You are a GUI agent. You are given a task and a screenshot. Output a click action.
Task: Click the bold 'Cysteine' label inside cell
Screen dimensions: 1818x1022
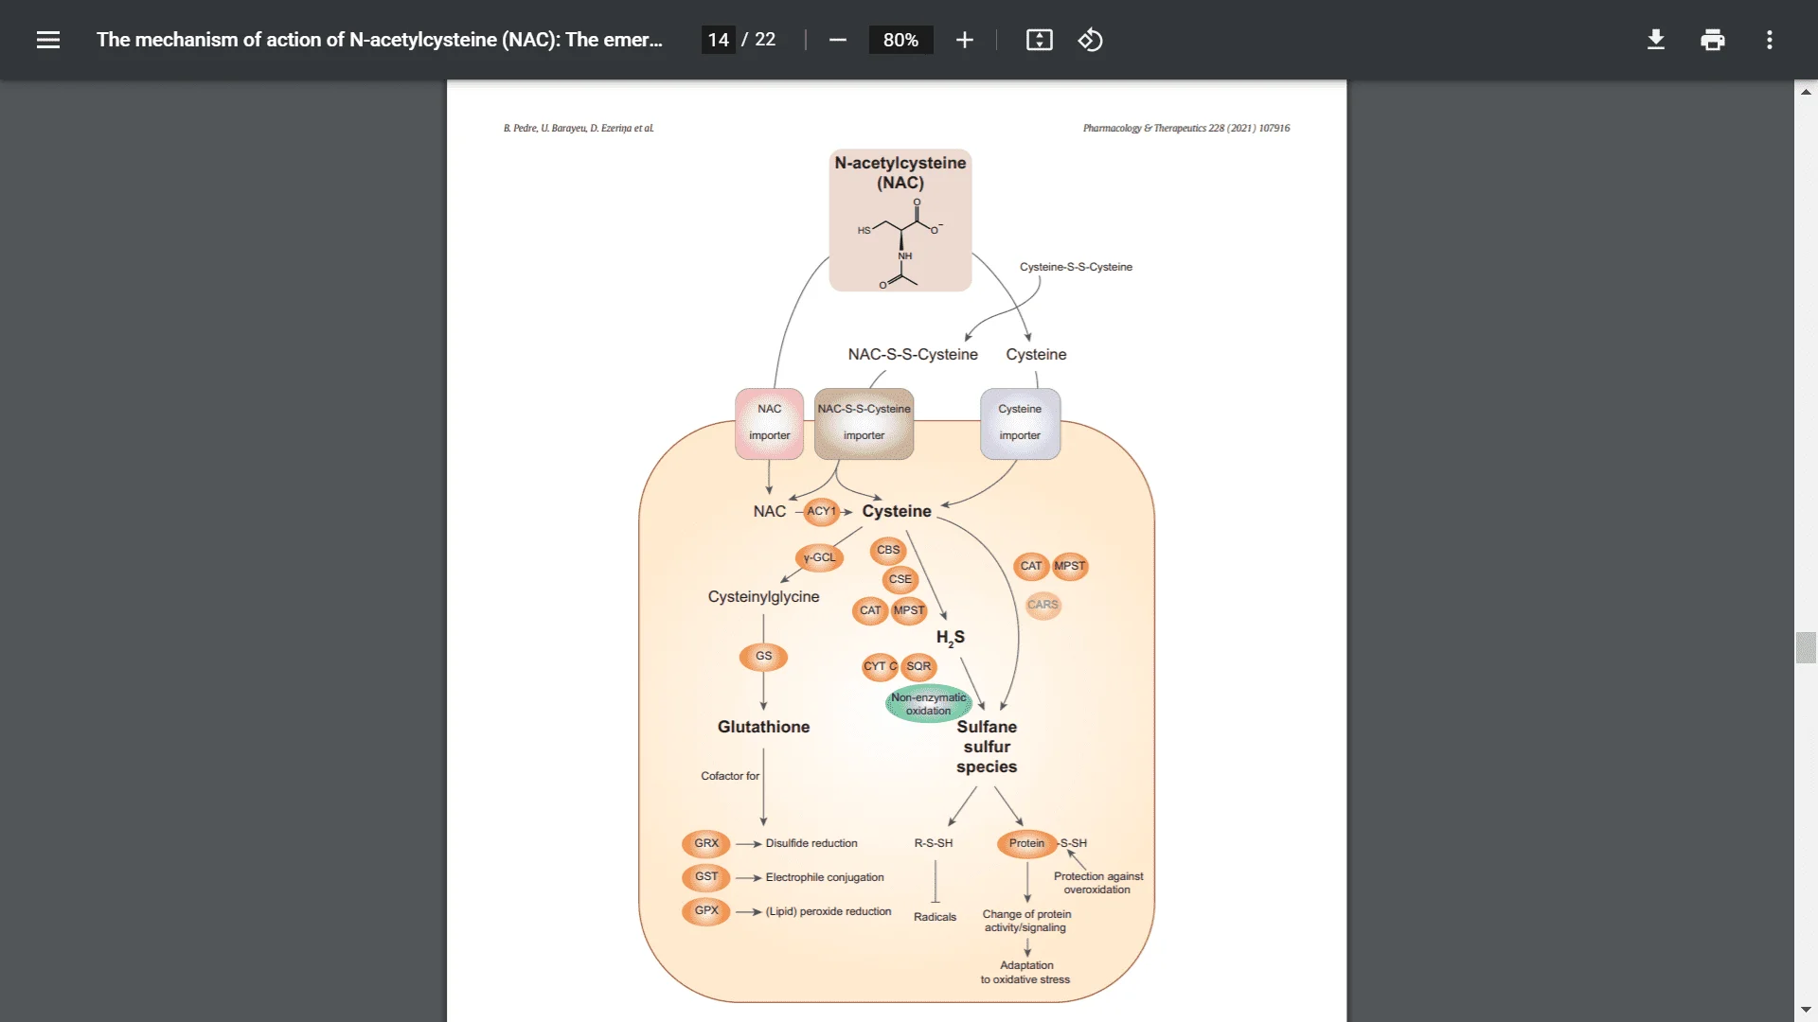[x=897, y=511]
